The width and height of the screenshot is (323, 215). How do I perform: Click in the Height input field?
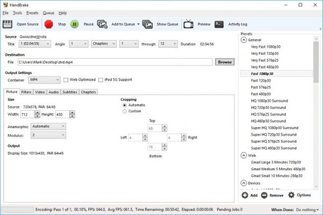click(x=62, y=114)
